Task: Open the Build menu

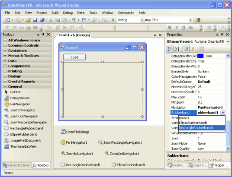Action: pos(55,13)
